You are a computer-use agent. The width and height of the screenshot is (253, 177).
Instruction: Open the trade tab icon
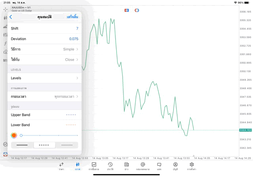[x=94, y=166]
